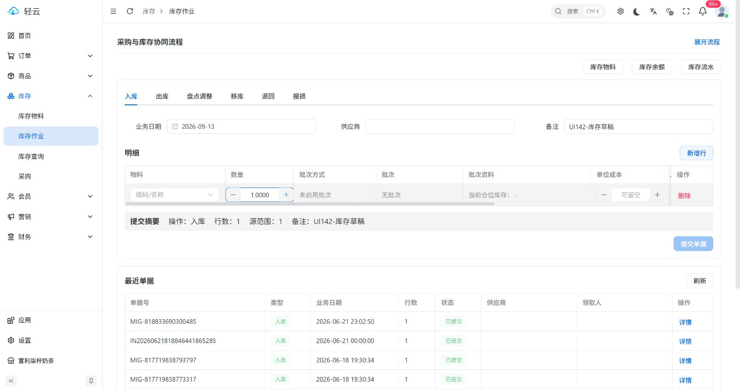Click the page refresh icon
This screenshot has width=740, height=390.
point(130,11)
